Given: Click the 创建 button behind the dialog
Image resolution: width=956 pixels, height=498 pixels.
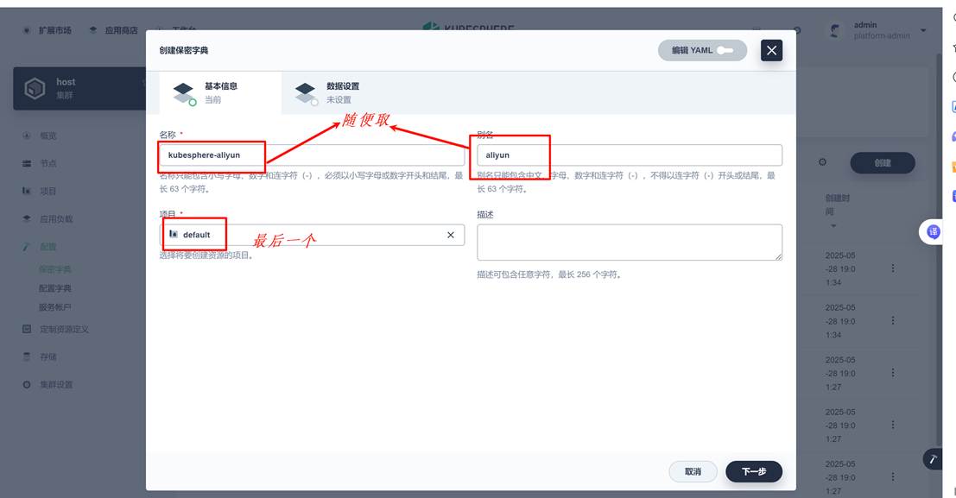Looking at the screenshot, I should pyautogui.click(x=883, y=163).
